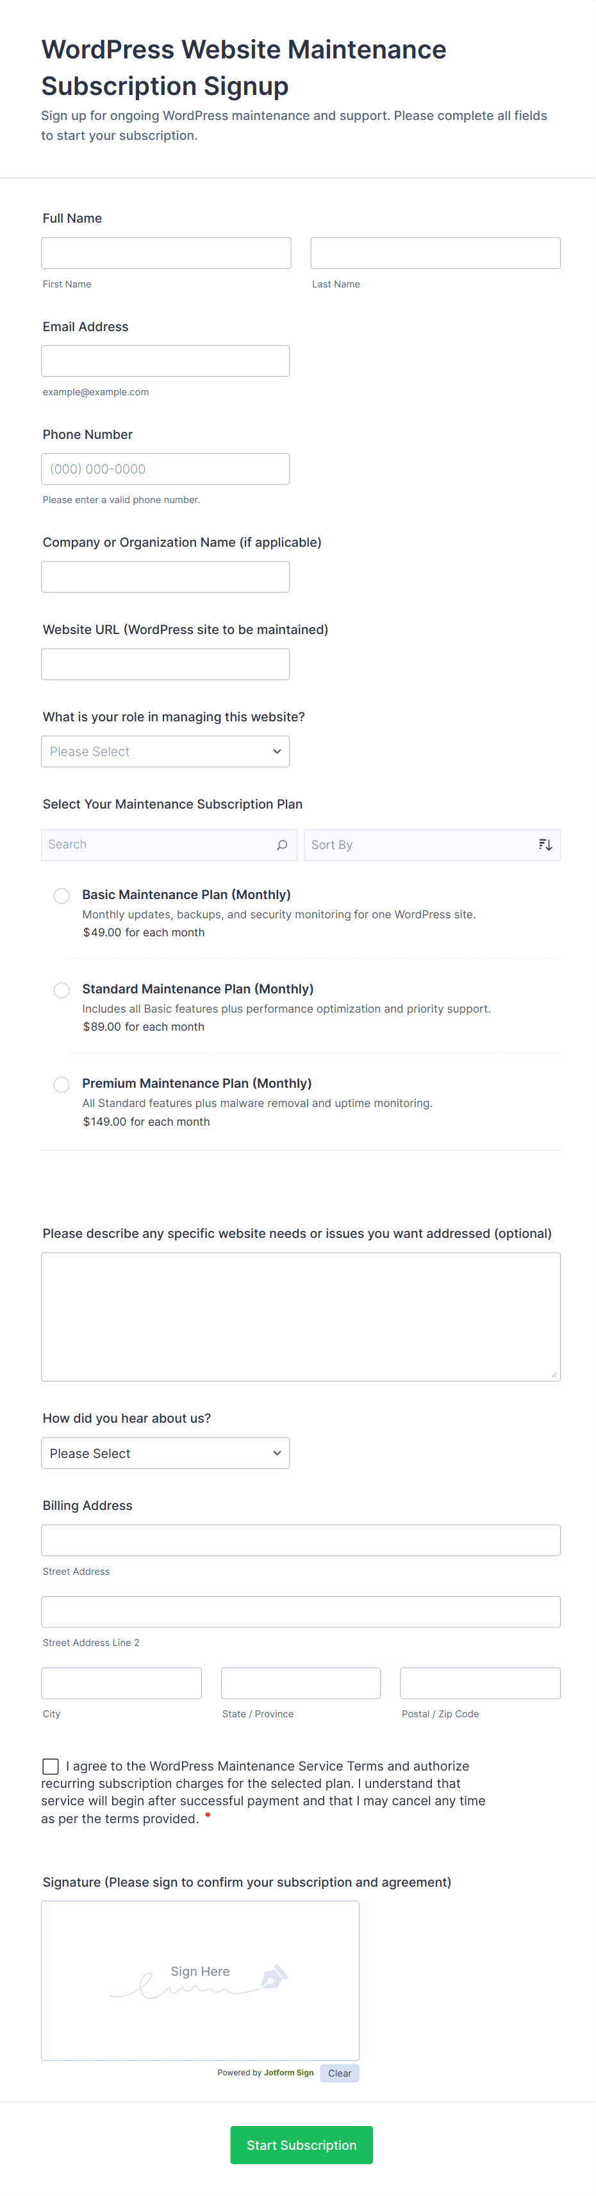Focus the Last Name input field

tap(435, 253)
